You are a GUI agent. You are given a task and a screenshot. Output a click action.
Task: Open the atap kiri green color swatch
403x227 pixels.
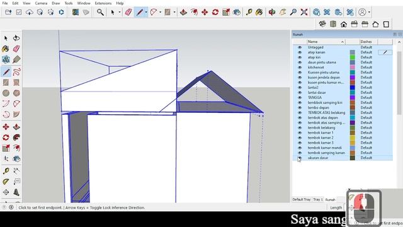click(353, 57)
